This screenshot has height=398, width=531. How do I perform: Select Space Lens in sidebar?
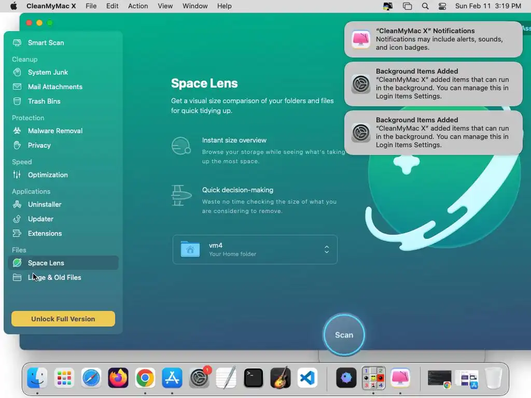point(63,263)
